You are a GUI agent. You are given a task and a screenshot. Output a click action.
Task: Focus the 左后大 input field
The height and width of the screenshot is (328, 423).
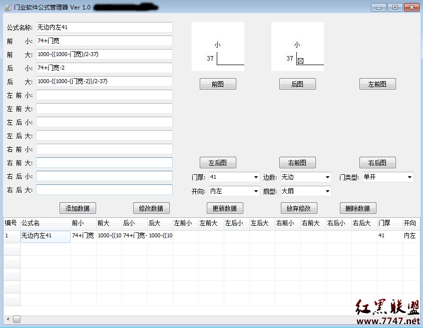click(x=105, y=136)
